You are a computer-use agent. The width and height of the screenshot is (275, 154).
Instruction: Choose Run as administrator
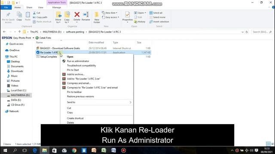click(x=78, y=61)
